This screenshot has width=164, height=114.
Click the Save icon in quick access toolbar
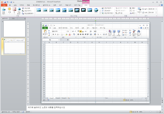click(5, 2)
